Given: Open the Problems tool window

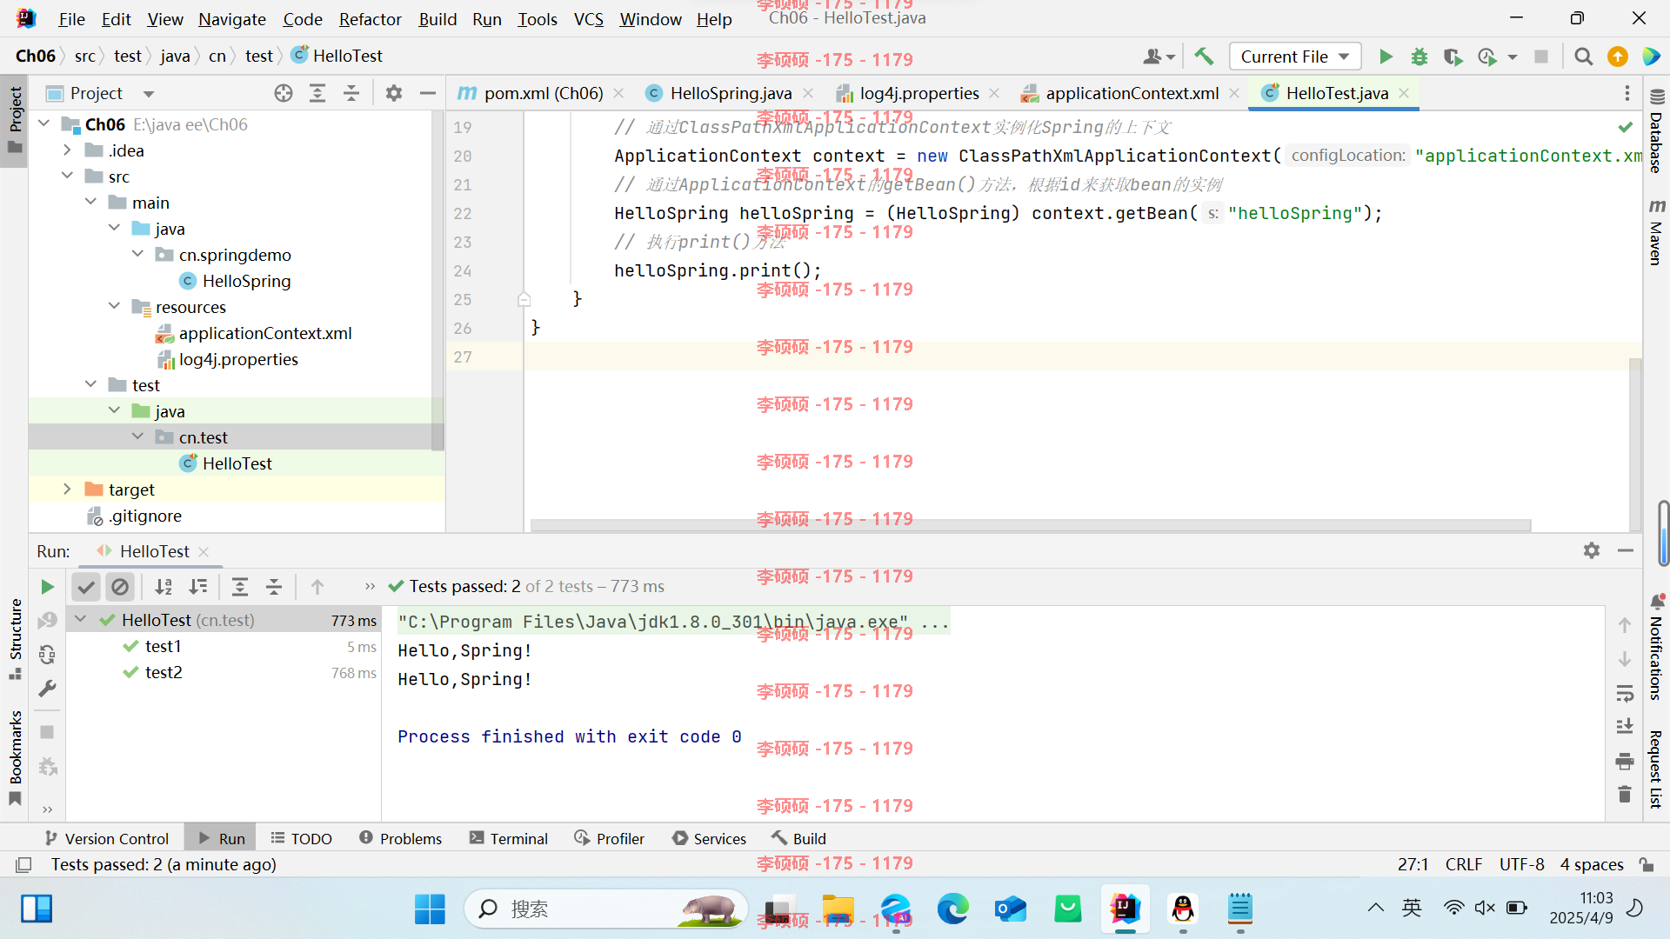Looking at the screenshot, I should (400, 838).
